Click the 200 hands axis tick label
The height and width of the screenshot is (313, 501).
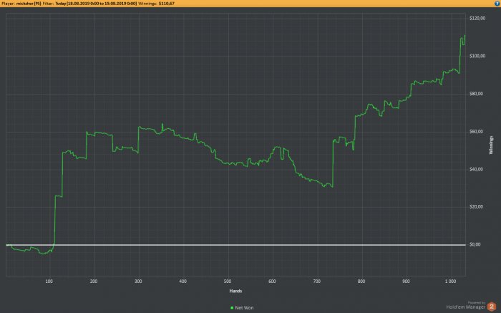click(x=94, y=281)
